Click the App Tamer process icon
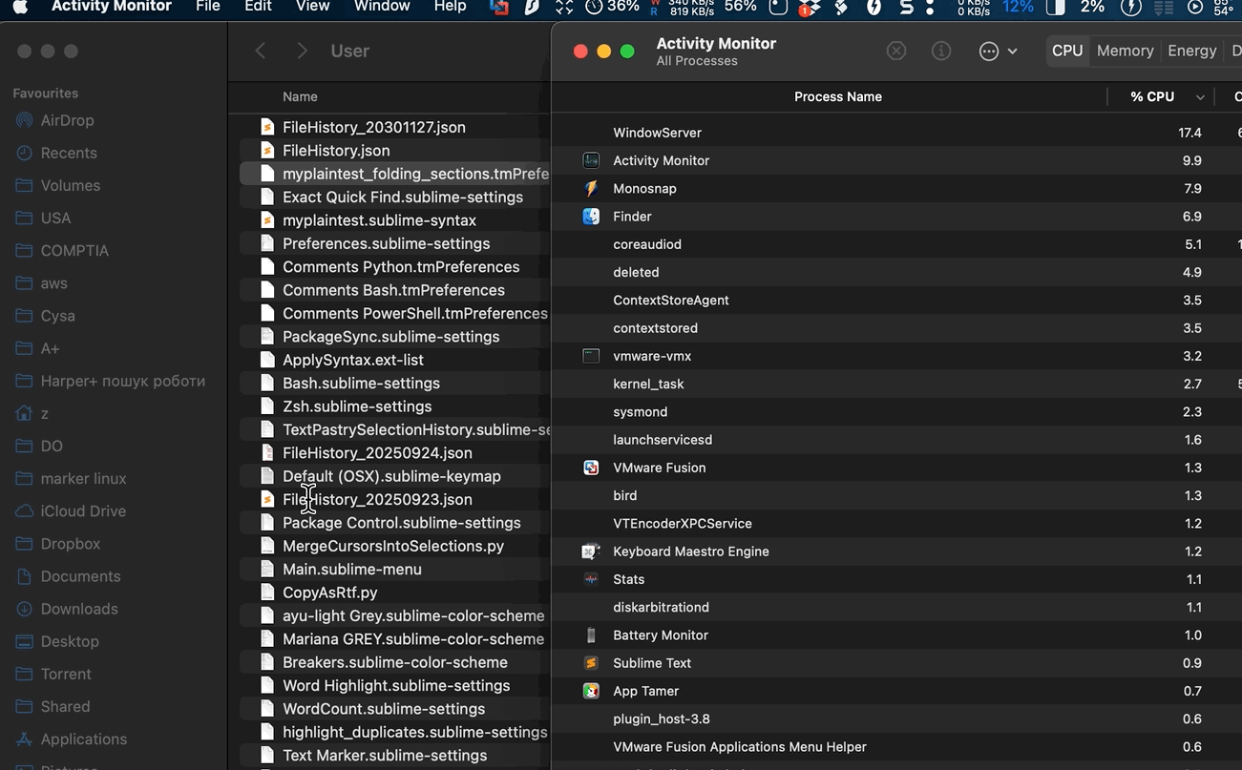 pyautogui.click(x=591, y=691)
